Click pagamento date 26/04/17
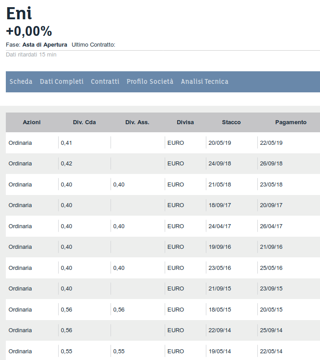The height and width of the screenshot is (360, 320). pyautogui.click(x=271, y=226)
